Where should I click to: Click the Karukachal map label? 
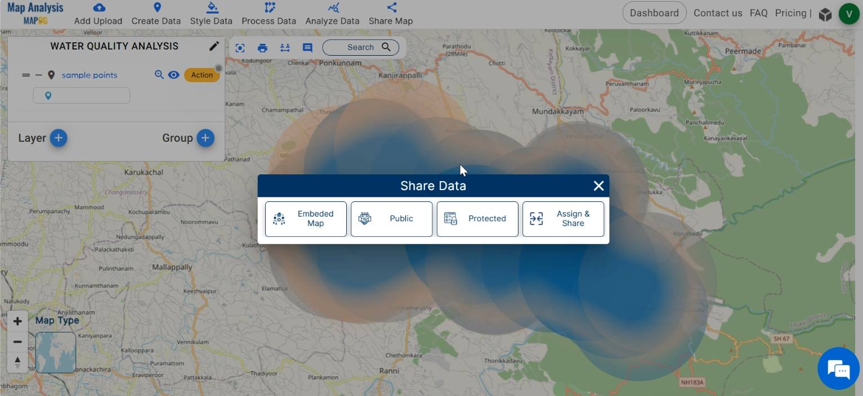[144, 172]
